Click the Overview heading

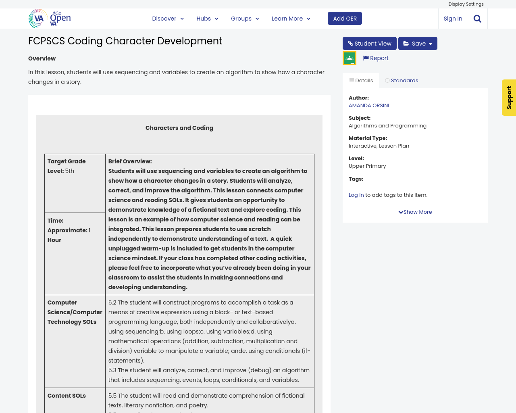(x=42, y=58)
